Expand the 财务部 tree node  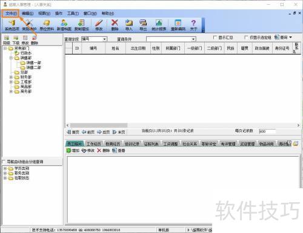tap(11, 77)
